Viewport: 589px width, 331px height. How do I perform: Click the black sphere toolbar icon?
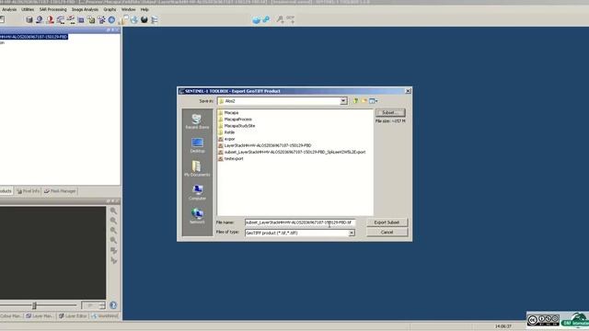144,19
